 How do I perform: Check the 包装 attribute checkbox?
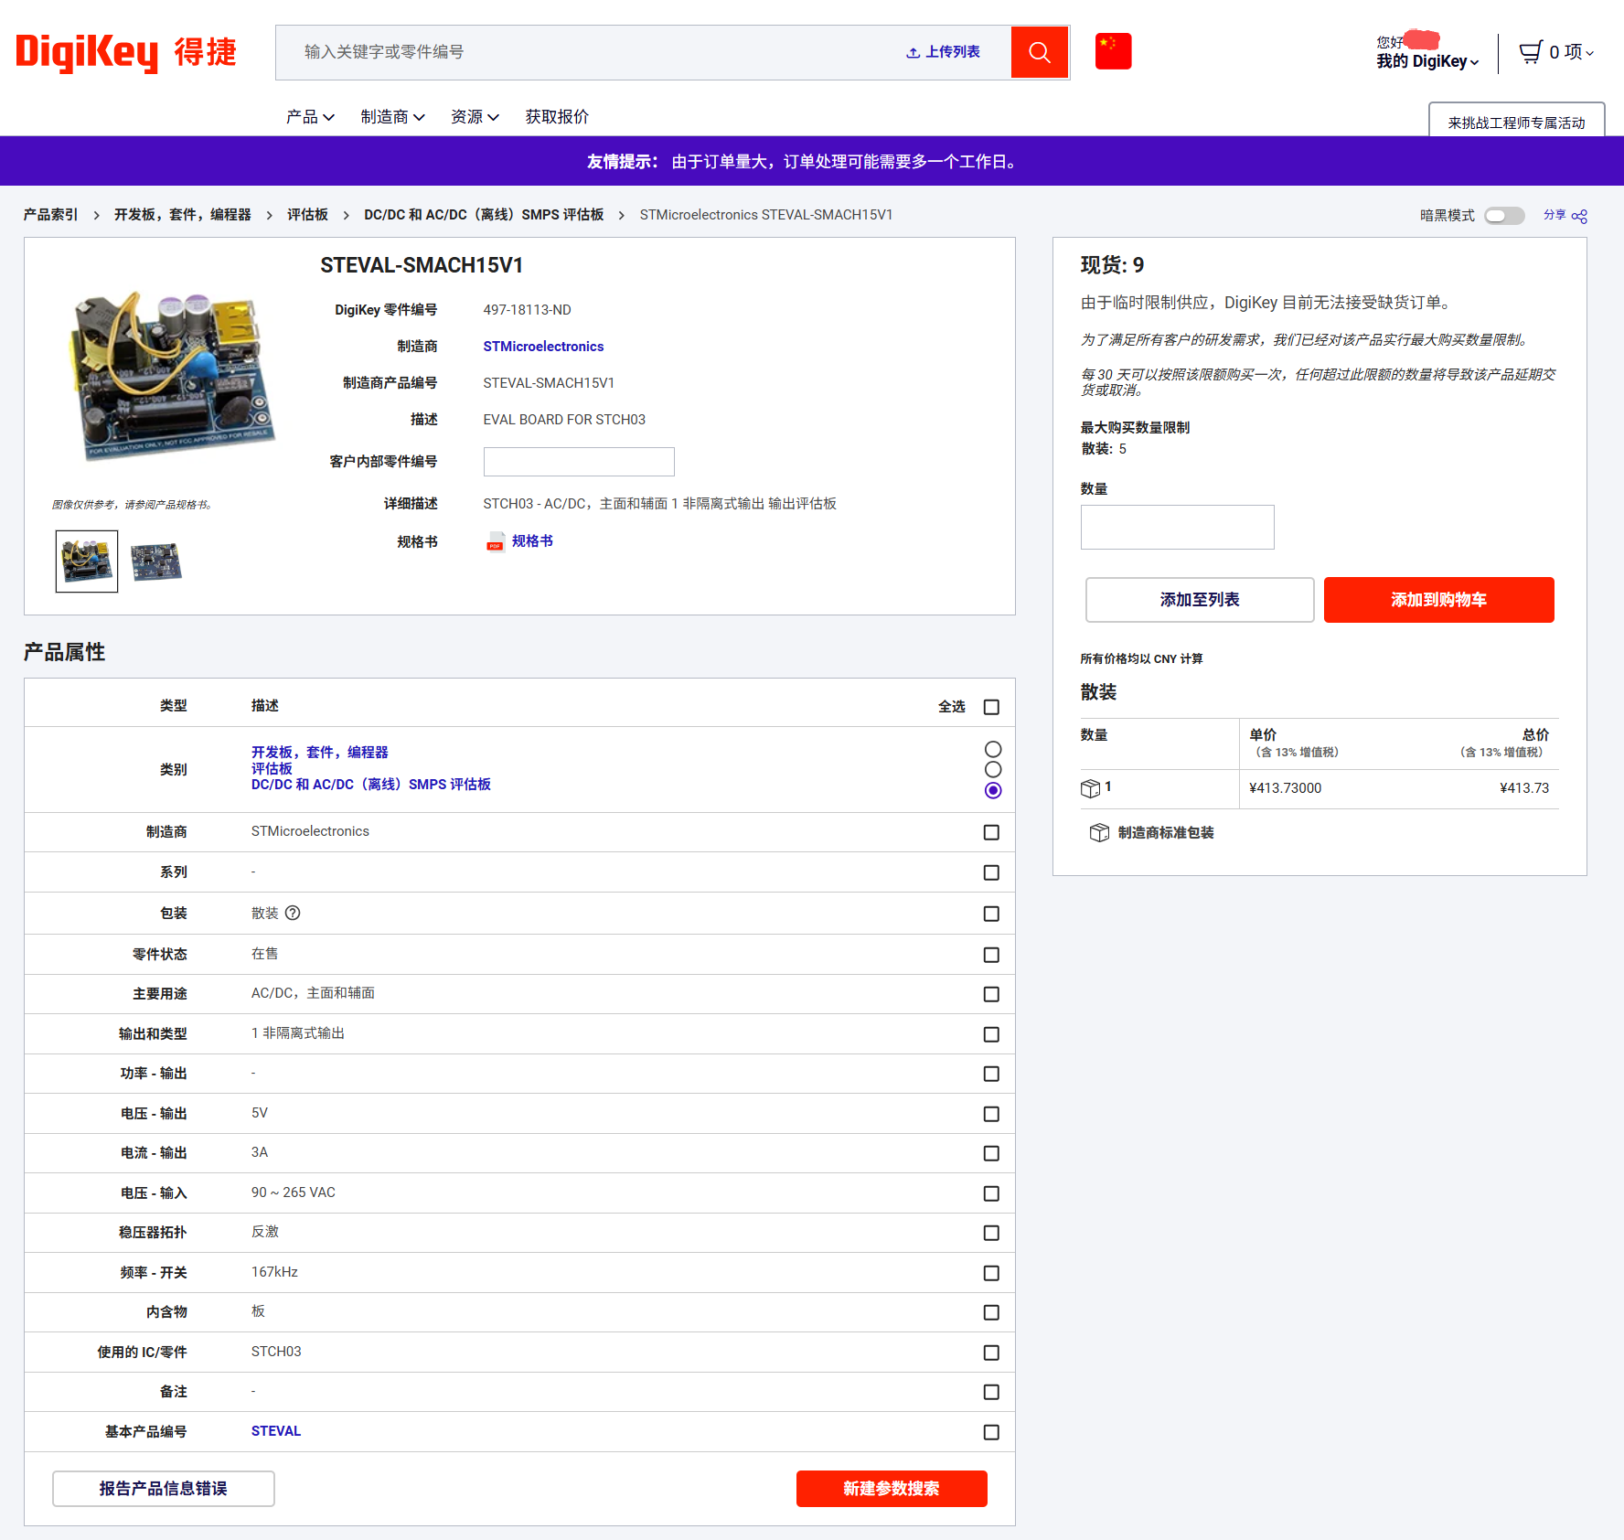pyautogui.click(x=991, y=914)
